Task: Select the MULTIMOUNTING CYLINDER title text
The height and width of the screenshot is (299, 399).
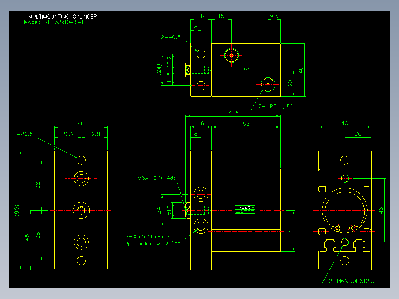Action: click(63, 17)
